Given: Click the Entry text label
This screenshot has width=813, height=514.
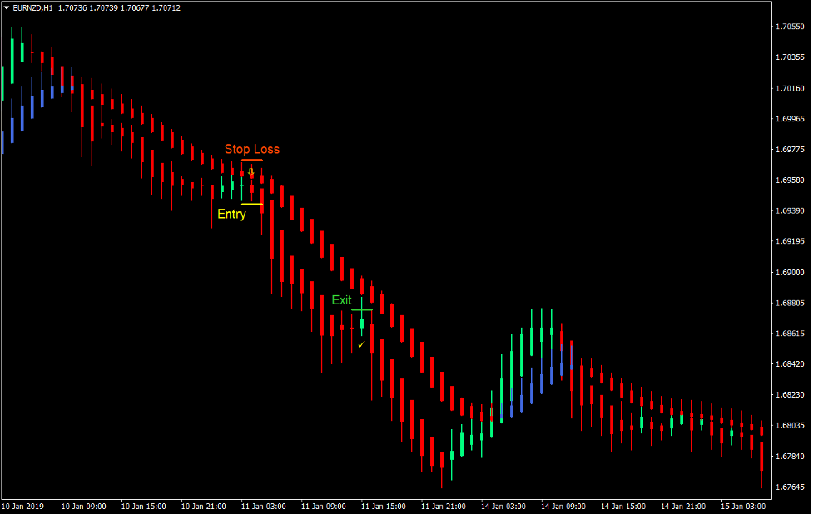Looking at the screenshot, I should click(x=231, y=213).
